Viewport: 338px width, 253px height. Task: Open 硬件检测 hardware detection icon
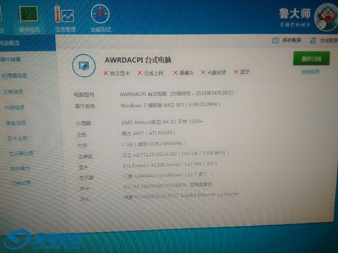click(28, 14)
